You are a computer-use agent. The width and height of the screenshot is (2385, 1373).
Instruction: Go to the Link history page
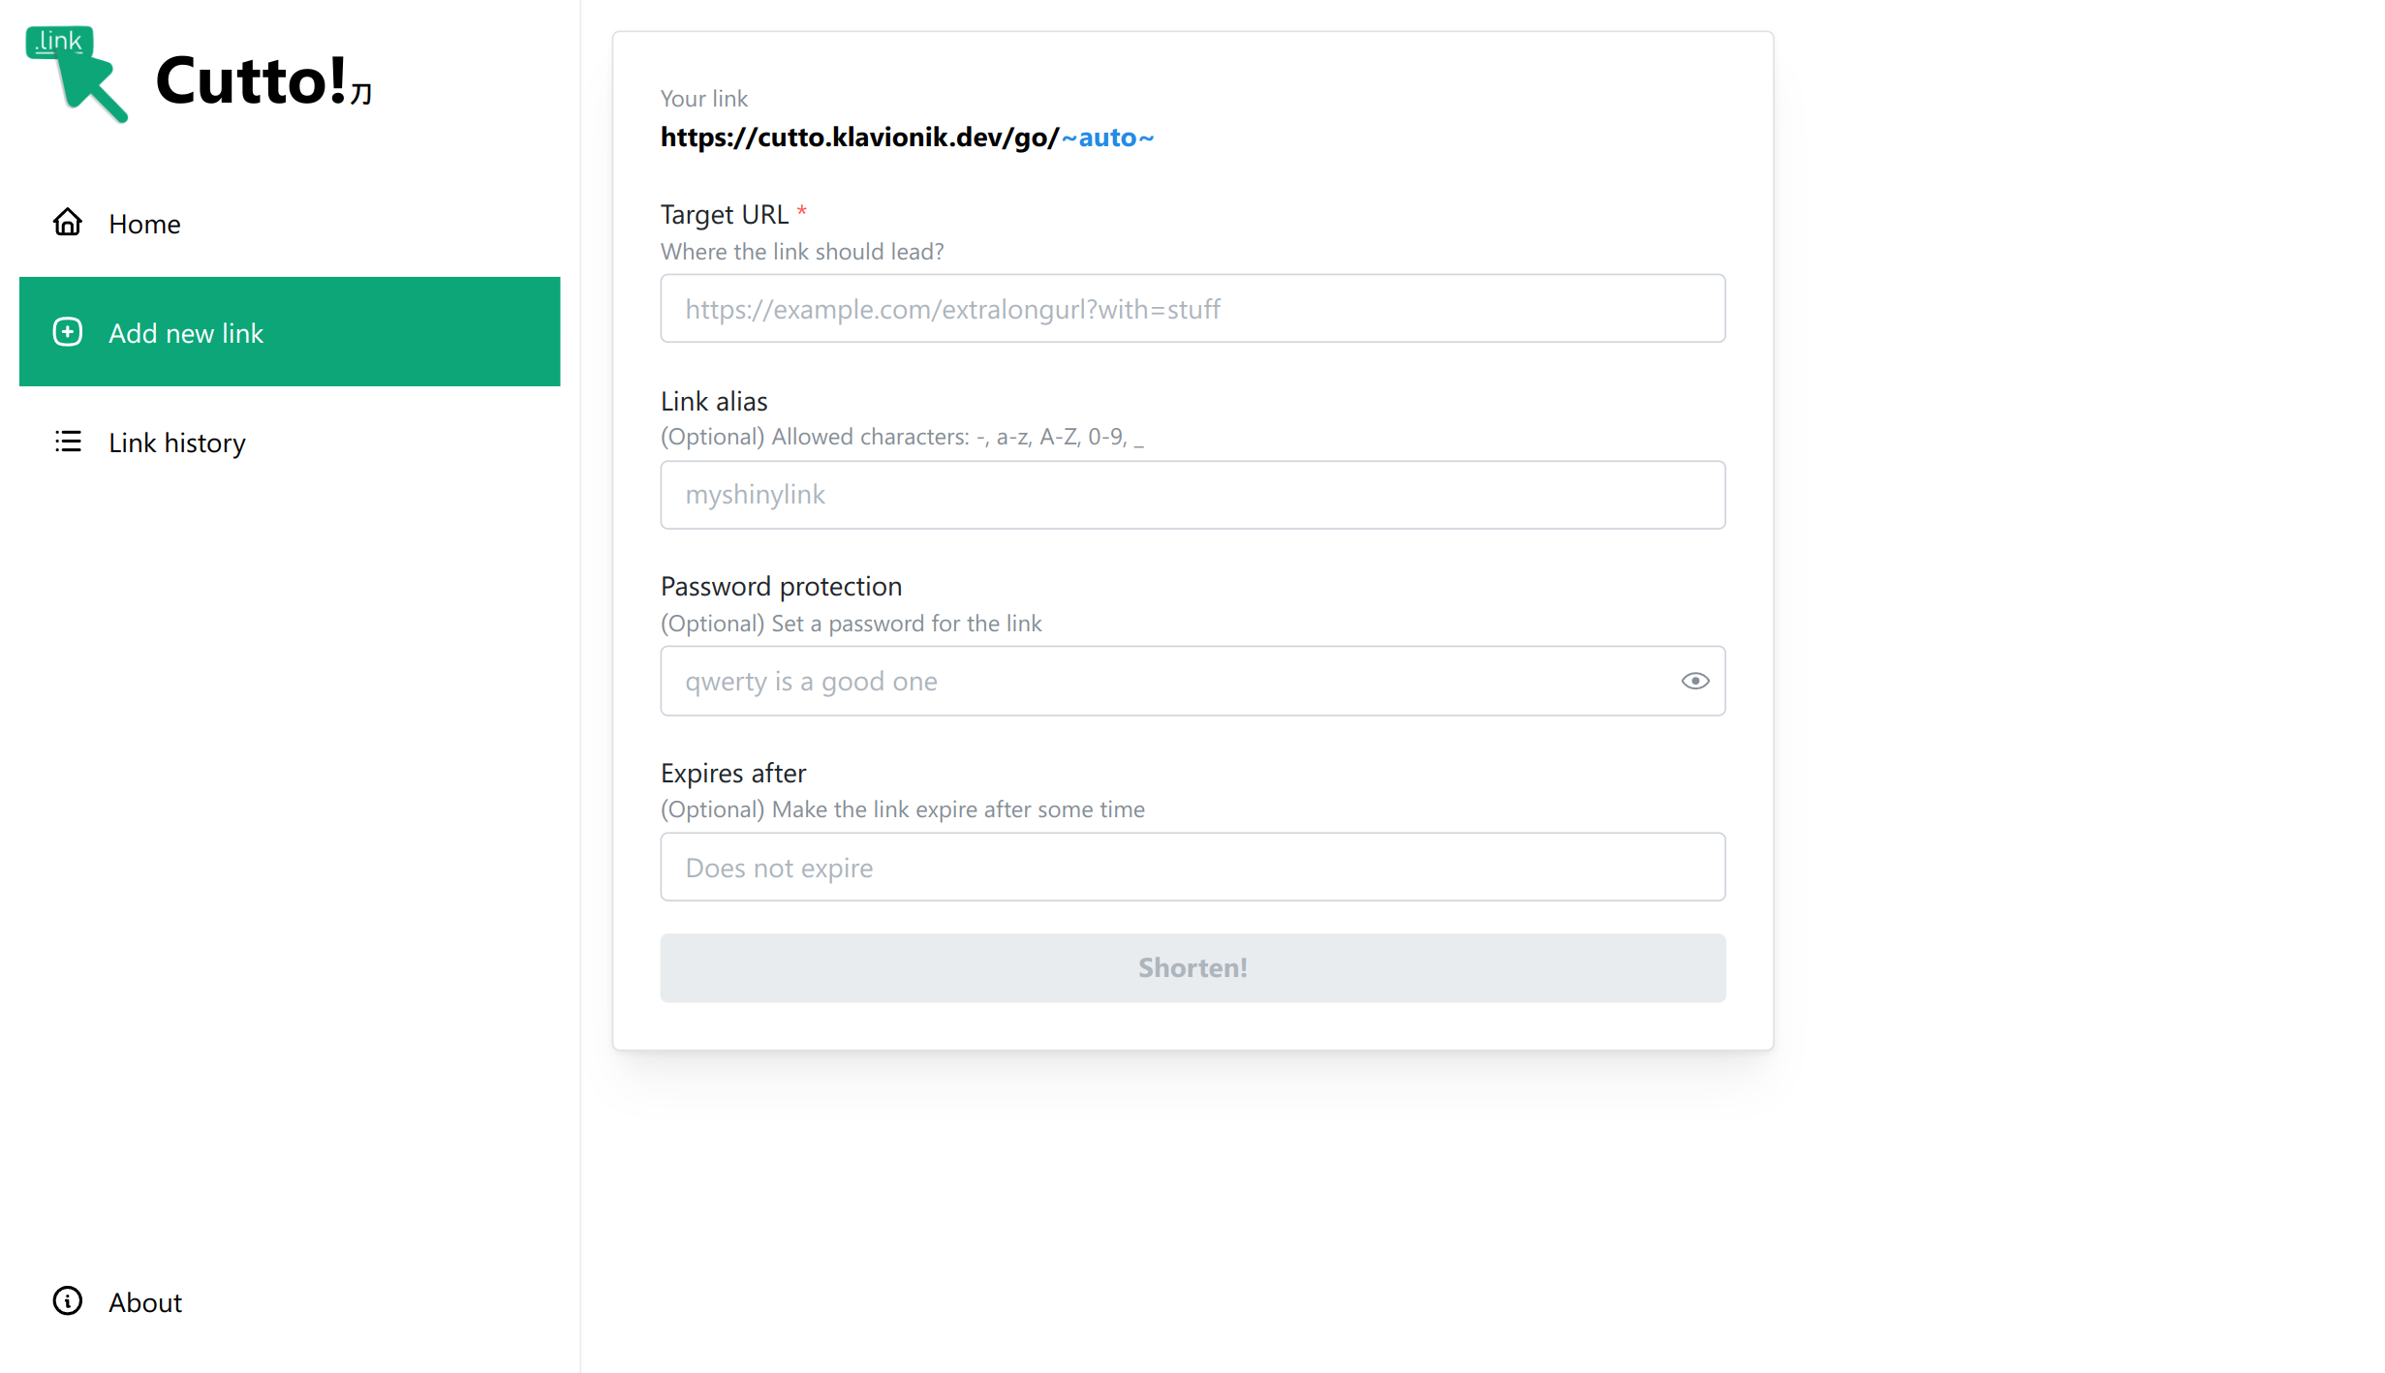177,442
